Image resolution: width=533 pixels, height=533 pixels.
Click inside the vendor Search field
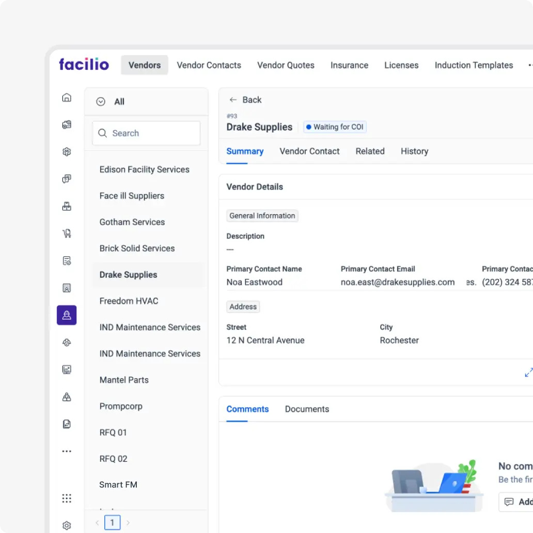point(146,133)
